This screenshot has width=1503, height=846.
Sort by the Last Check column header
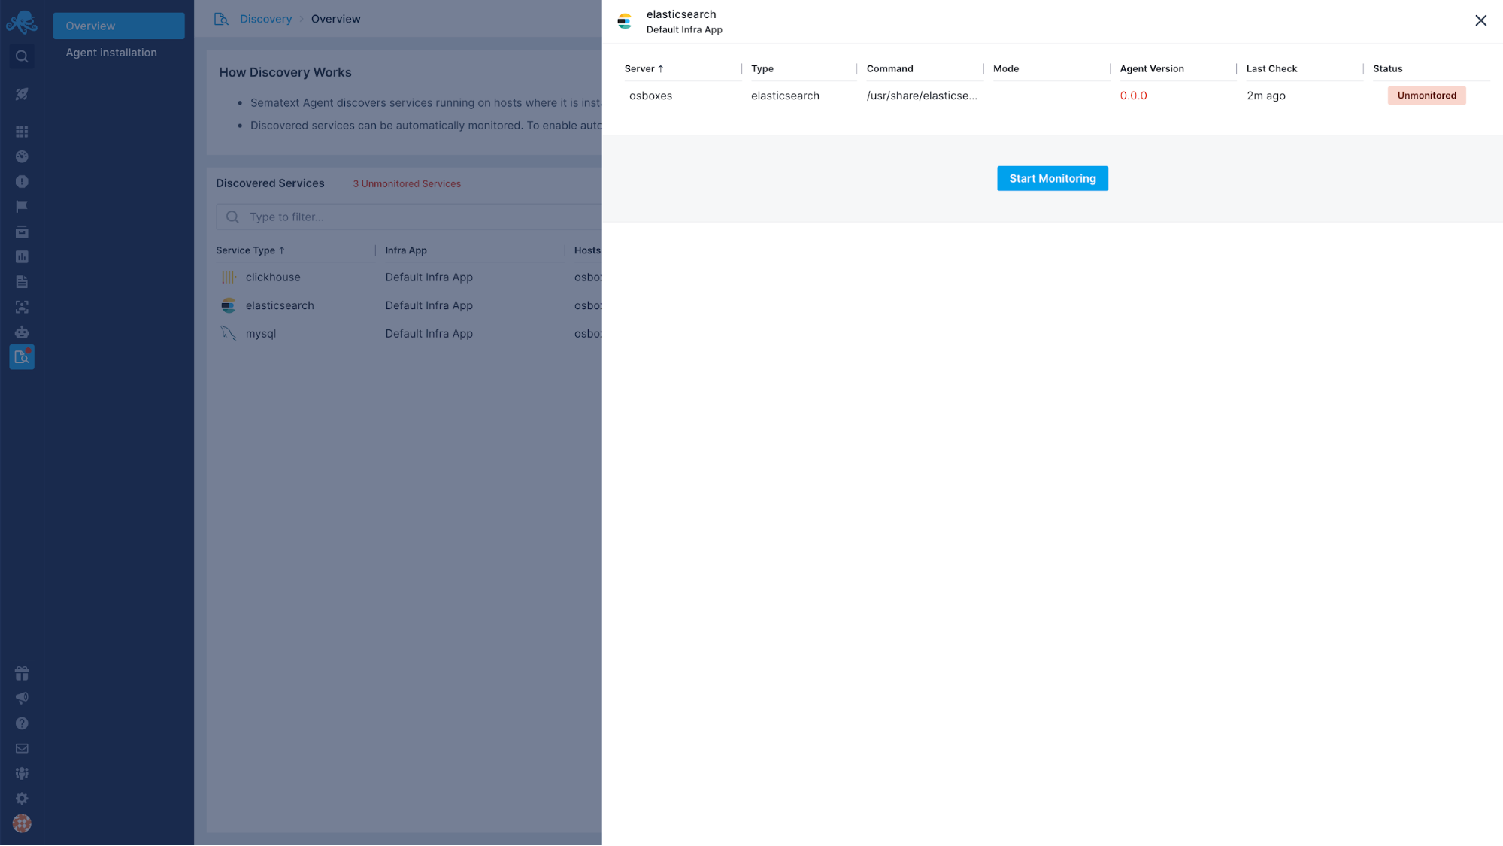(1271, 68)
